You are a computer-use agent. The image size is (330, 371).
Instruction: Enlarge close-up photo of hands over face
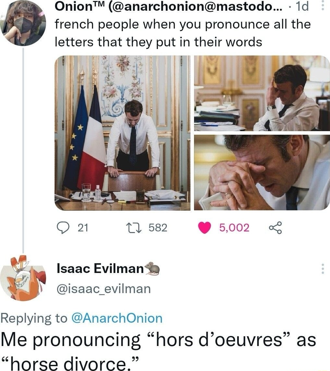tap(262, 172)
